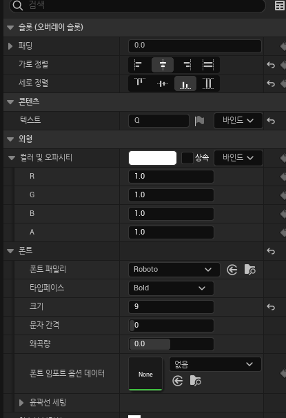The height and width of the screenshot is (418, 286).
Task: Click the 크기 font size field
Action: 171,307
